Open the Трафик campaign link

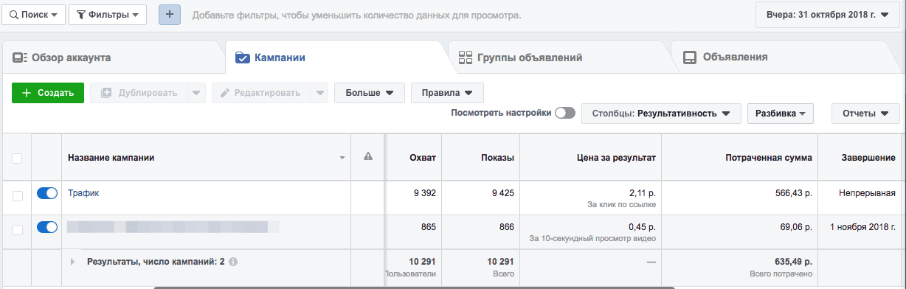coord(83,193)
